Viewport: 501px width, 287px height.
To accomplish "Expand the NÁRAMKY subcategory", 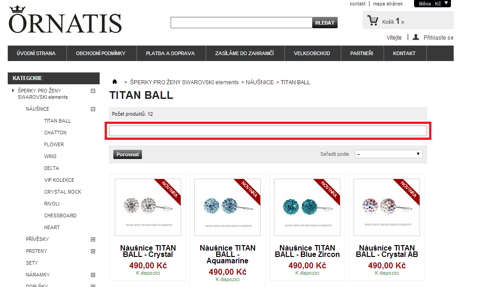I will click(x=93, y=275).
